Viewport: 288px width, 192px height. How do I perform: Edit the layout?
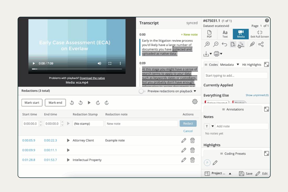tap(262, 173)
